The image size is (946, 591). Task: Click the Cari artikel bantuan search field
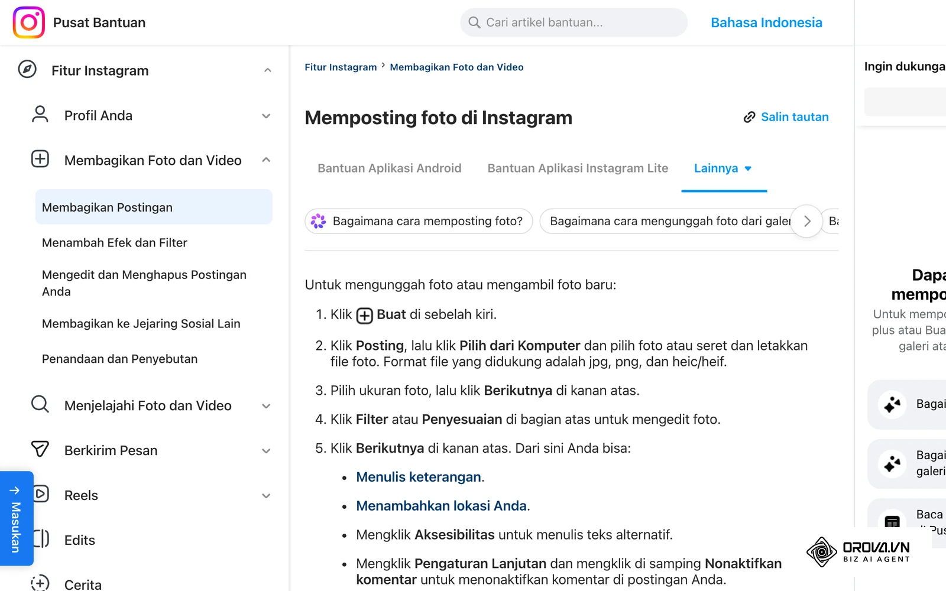pos(574,22)
